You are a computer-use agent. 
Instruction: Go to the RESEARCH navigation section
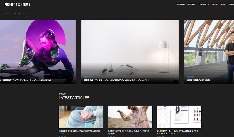coord(192,4)
